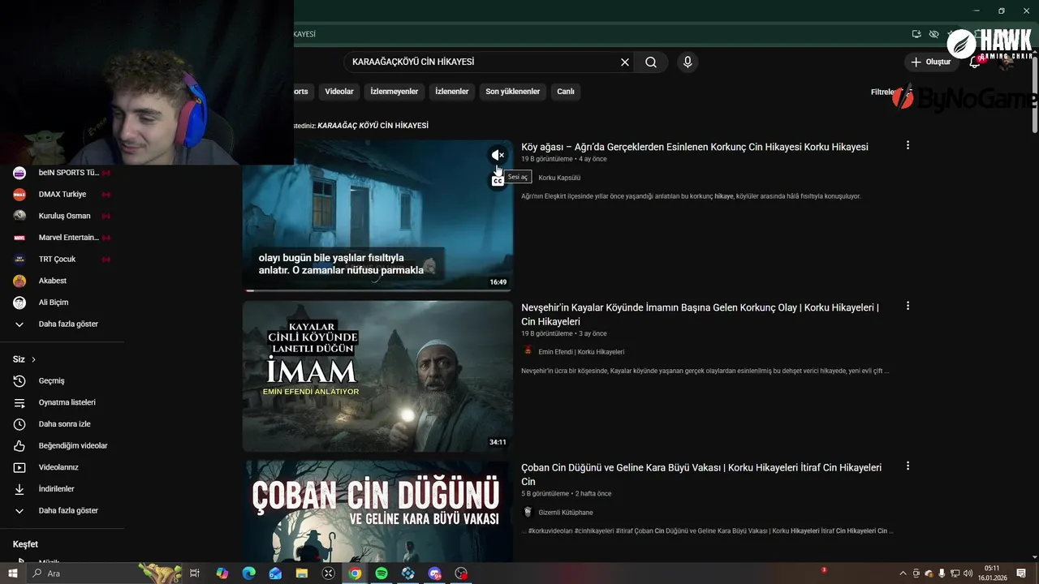The height and width of the screenshot is (584, 1039).
Task: Click the Install app icon in address bar
Action: point(916,34)
